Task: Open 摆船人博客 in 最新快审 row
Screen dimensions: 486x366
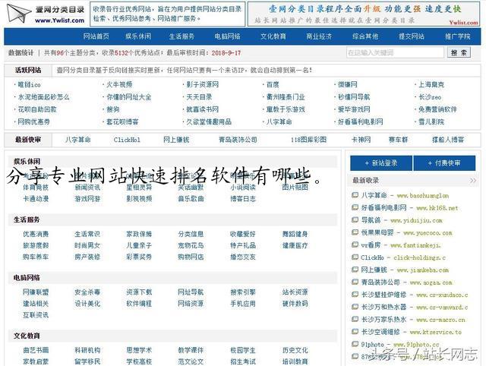Action: [x=448, y=140]
